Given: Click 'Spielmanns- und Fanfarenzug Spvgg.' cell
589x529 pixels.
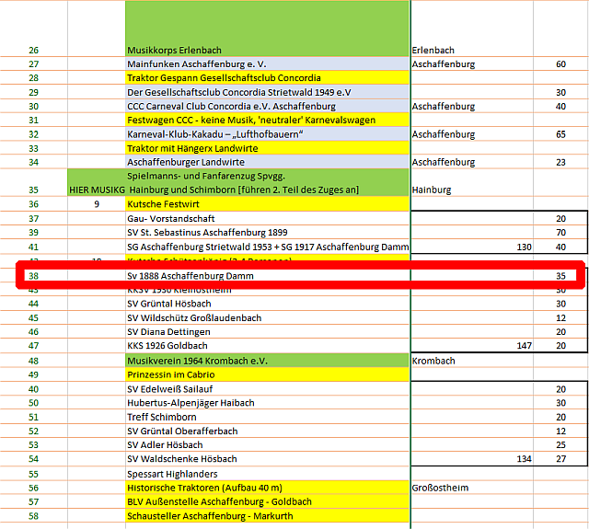Looking at the screenshot, I should [267, 182].
